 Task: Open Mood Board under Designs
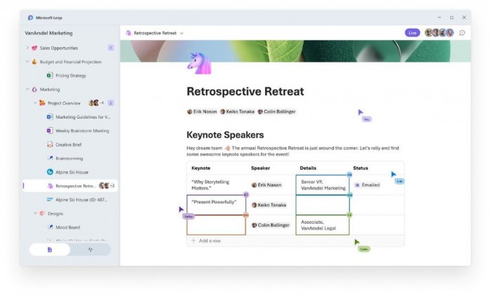[67, 227]
